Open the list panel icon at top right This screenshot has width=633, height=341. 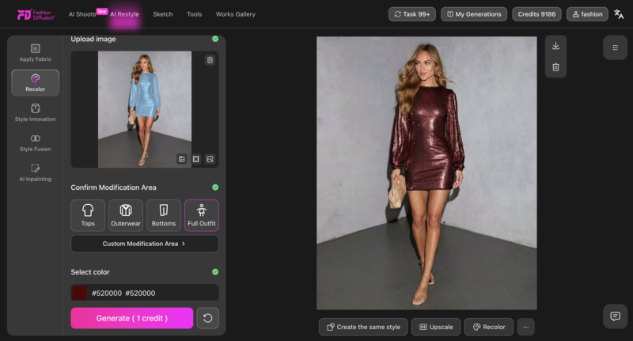(616, 47)
